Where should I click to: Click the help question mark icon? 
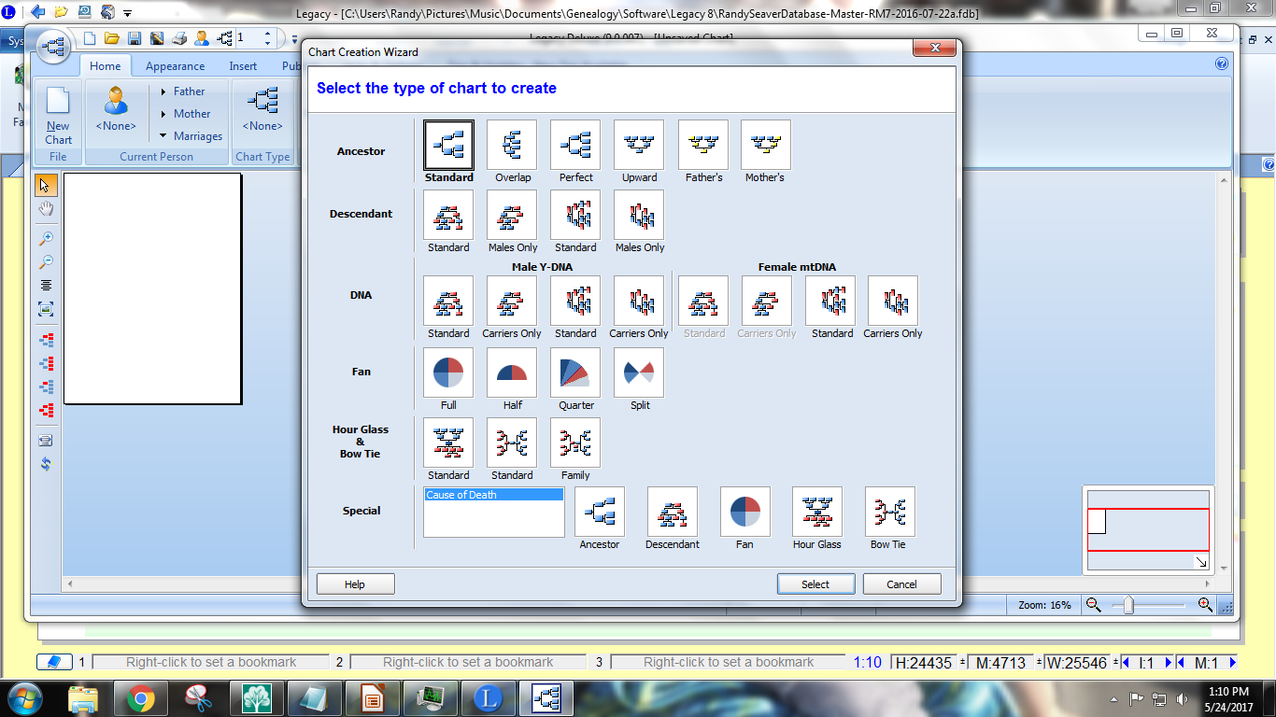coord(1222,64)
